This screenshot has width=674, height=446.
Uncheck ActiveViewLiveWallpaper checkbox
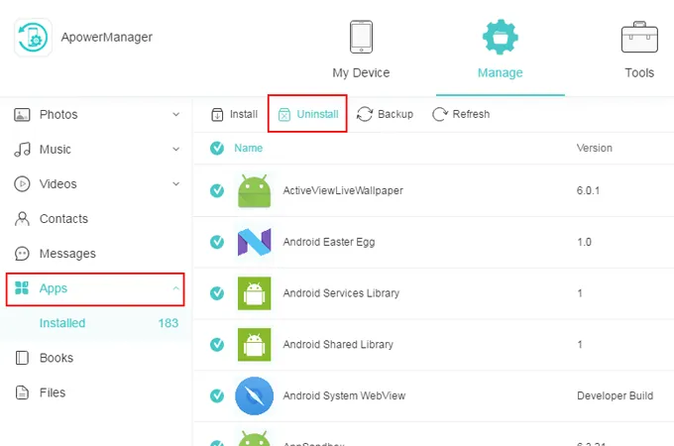pyautogui.click(x=217, y=190)
